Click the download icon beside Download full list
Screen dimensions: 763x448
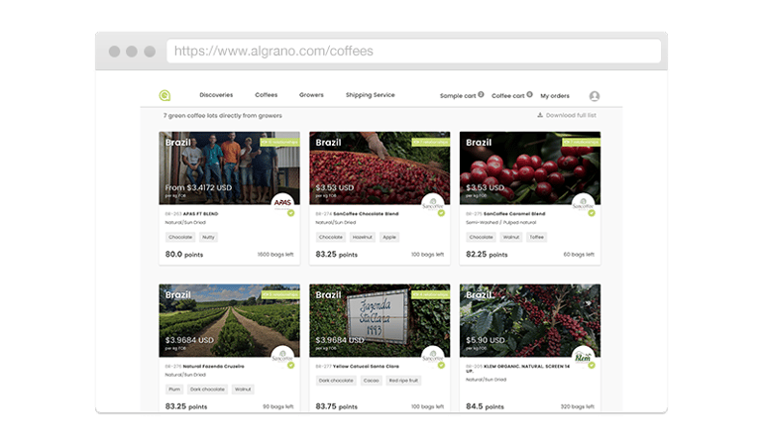point(540,115)
